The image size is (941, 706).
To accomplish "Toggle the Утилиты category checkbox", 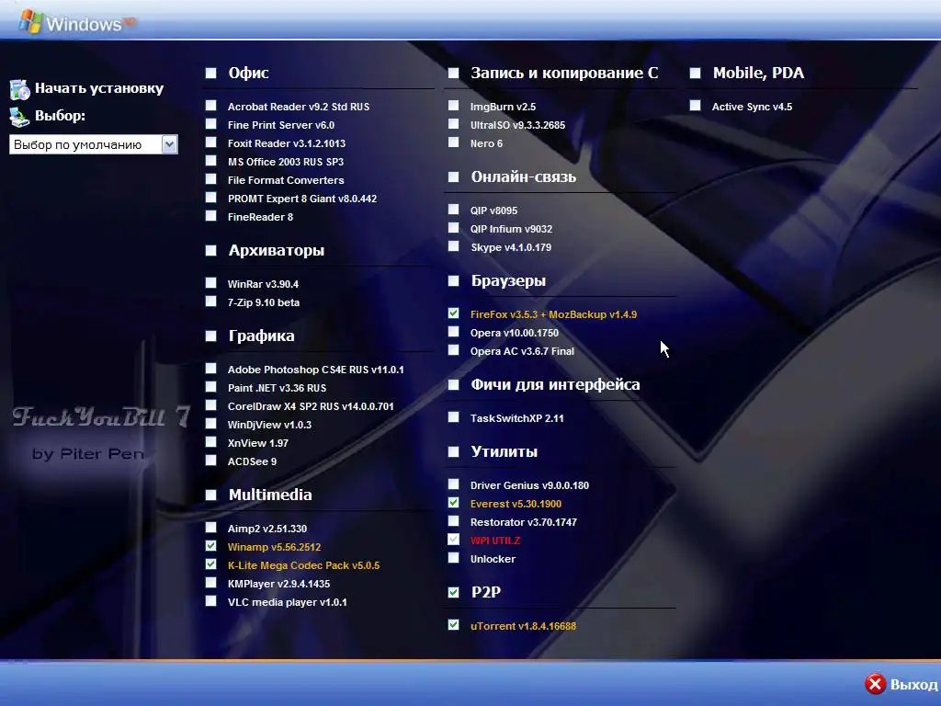I will (x=454, y=452).
